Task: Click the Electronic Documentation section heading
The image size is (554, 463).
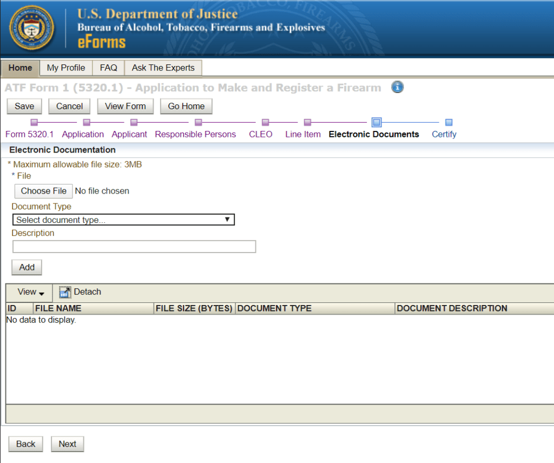Action: (63, 150)
